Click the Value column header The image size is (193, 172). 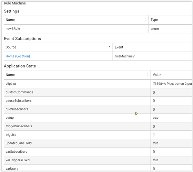pyautogui.click(x=157, y=75)
